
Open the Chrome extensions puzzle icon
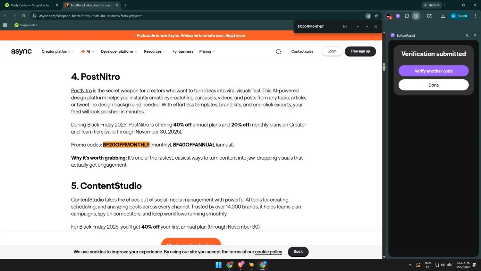[407, 16]
